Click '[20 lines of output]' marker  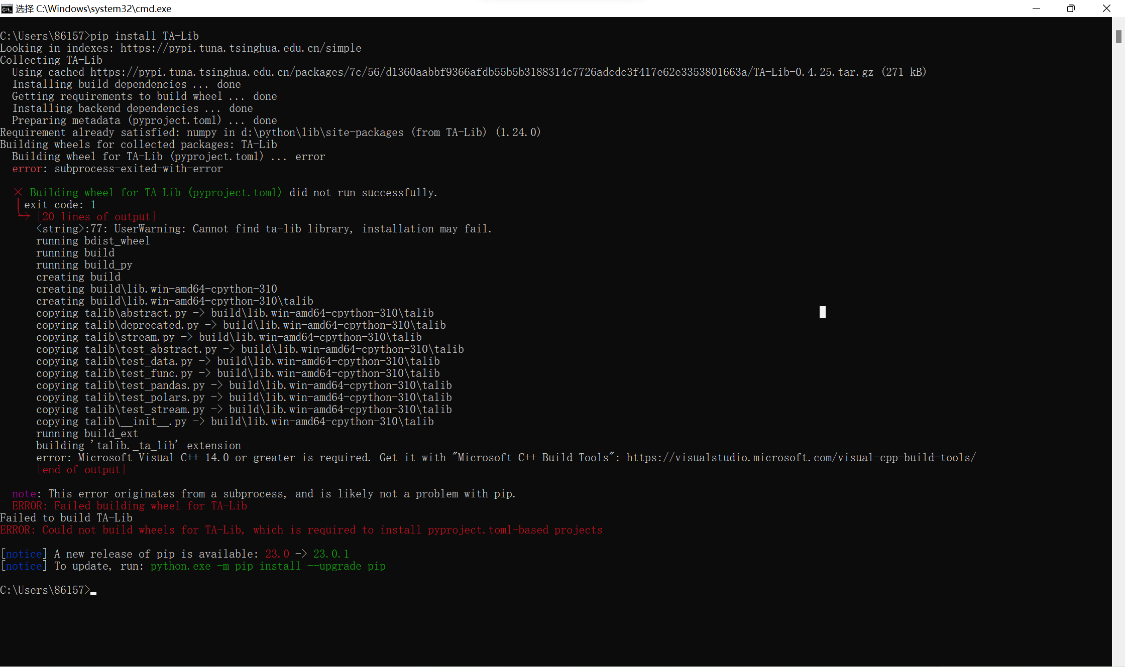(96, 217)
